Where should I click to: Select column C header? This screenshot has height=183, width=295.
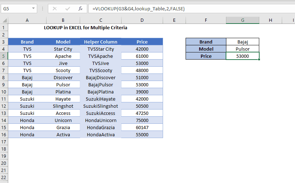[x=101, y=20]
